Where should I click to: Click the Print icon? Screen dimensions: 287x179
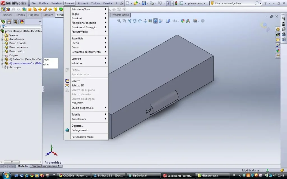tap(152, 3)
